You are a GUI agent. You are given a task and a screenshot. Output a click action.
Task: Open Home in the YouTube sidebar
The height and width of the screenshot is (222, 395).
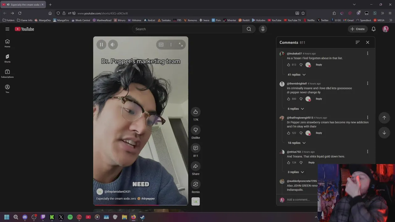coord(7,43)
